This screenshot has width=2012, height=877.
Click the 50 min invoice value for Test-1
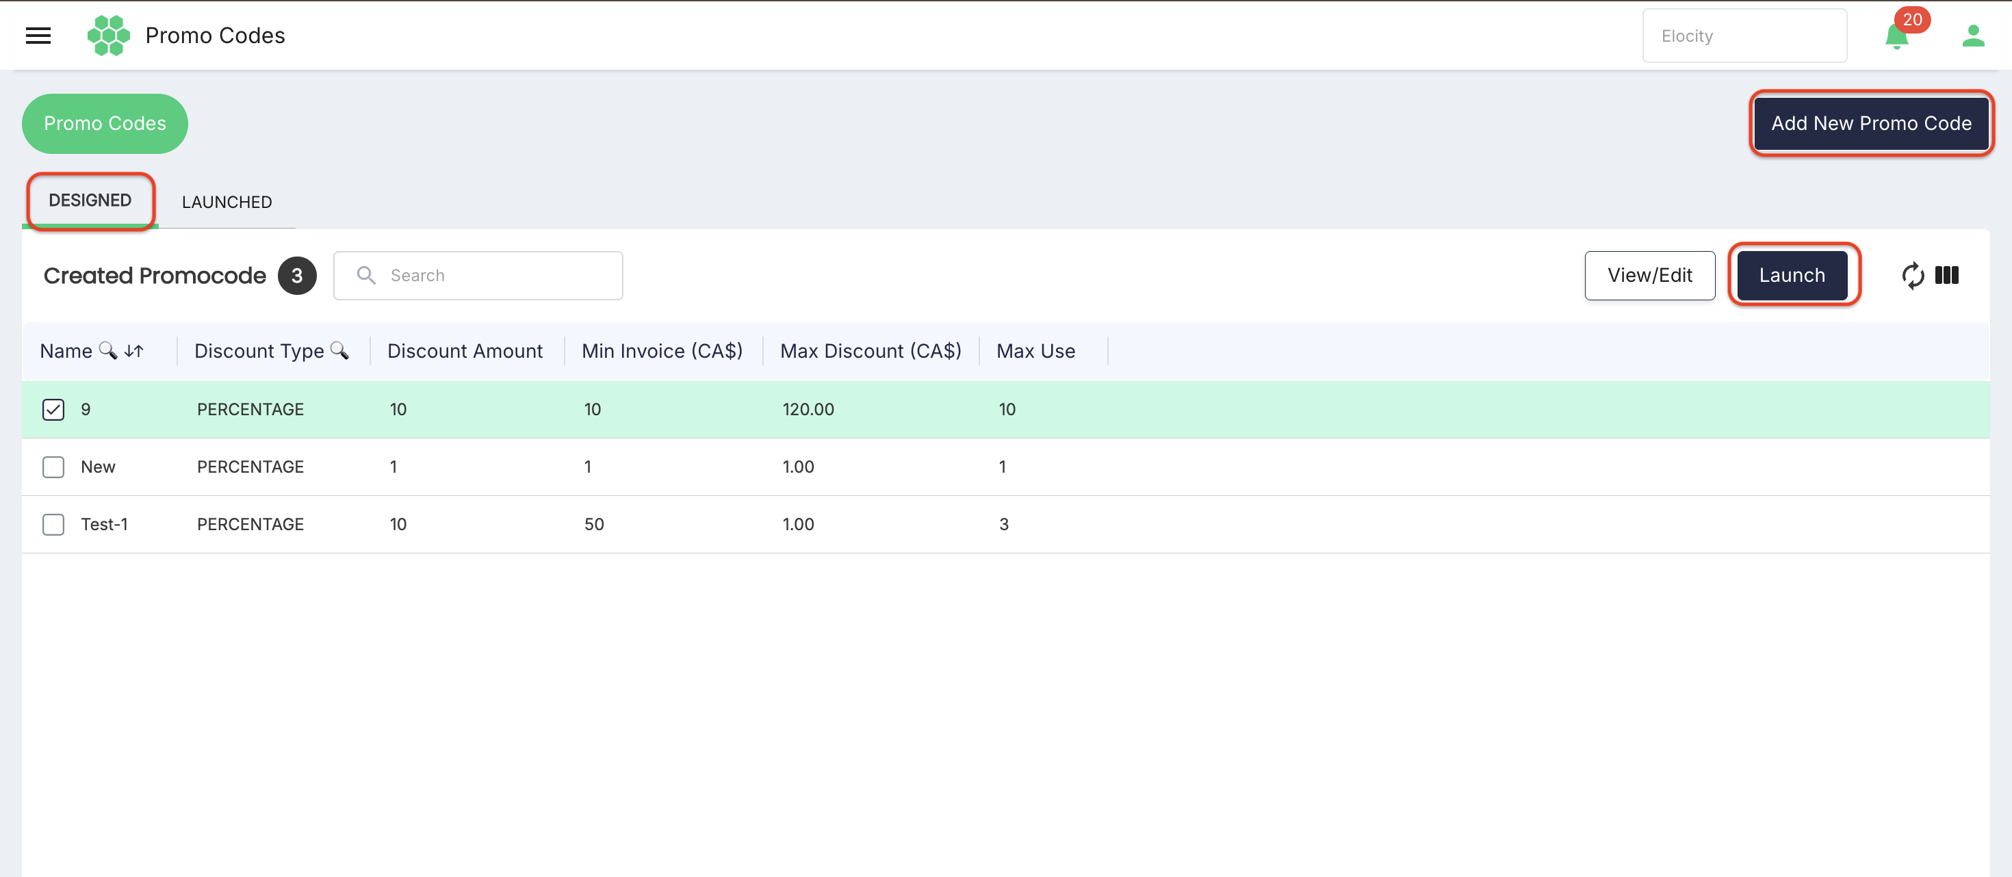pos(593,524)
